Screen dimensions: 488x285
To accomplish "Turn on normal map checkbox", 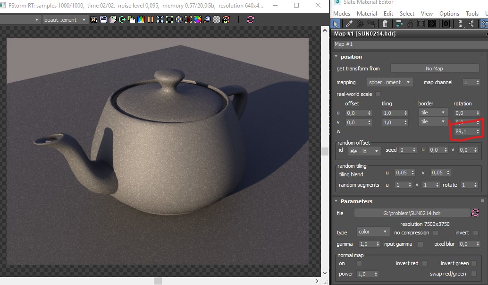I will 359,263.
